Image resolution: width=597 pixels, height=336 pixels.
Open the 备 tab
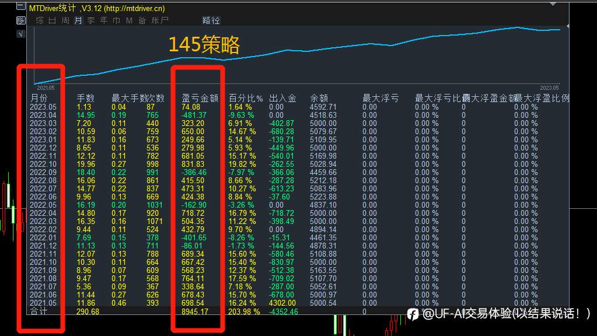[142, 20]
